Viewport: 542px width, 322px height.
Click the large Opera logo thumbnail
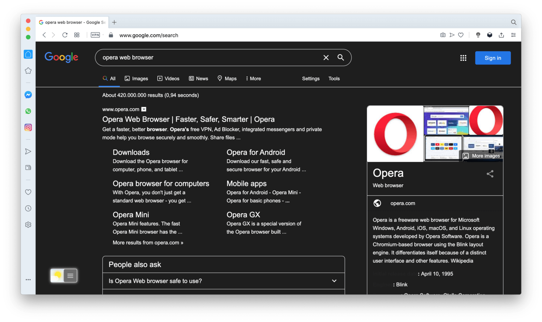pos(395,134)
